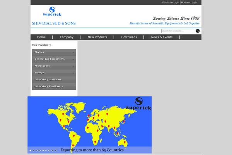The height and width of the screenshot is (155, 232).
Task: Expand the General Lab Equipments arrow
Action: 74,59
